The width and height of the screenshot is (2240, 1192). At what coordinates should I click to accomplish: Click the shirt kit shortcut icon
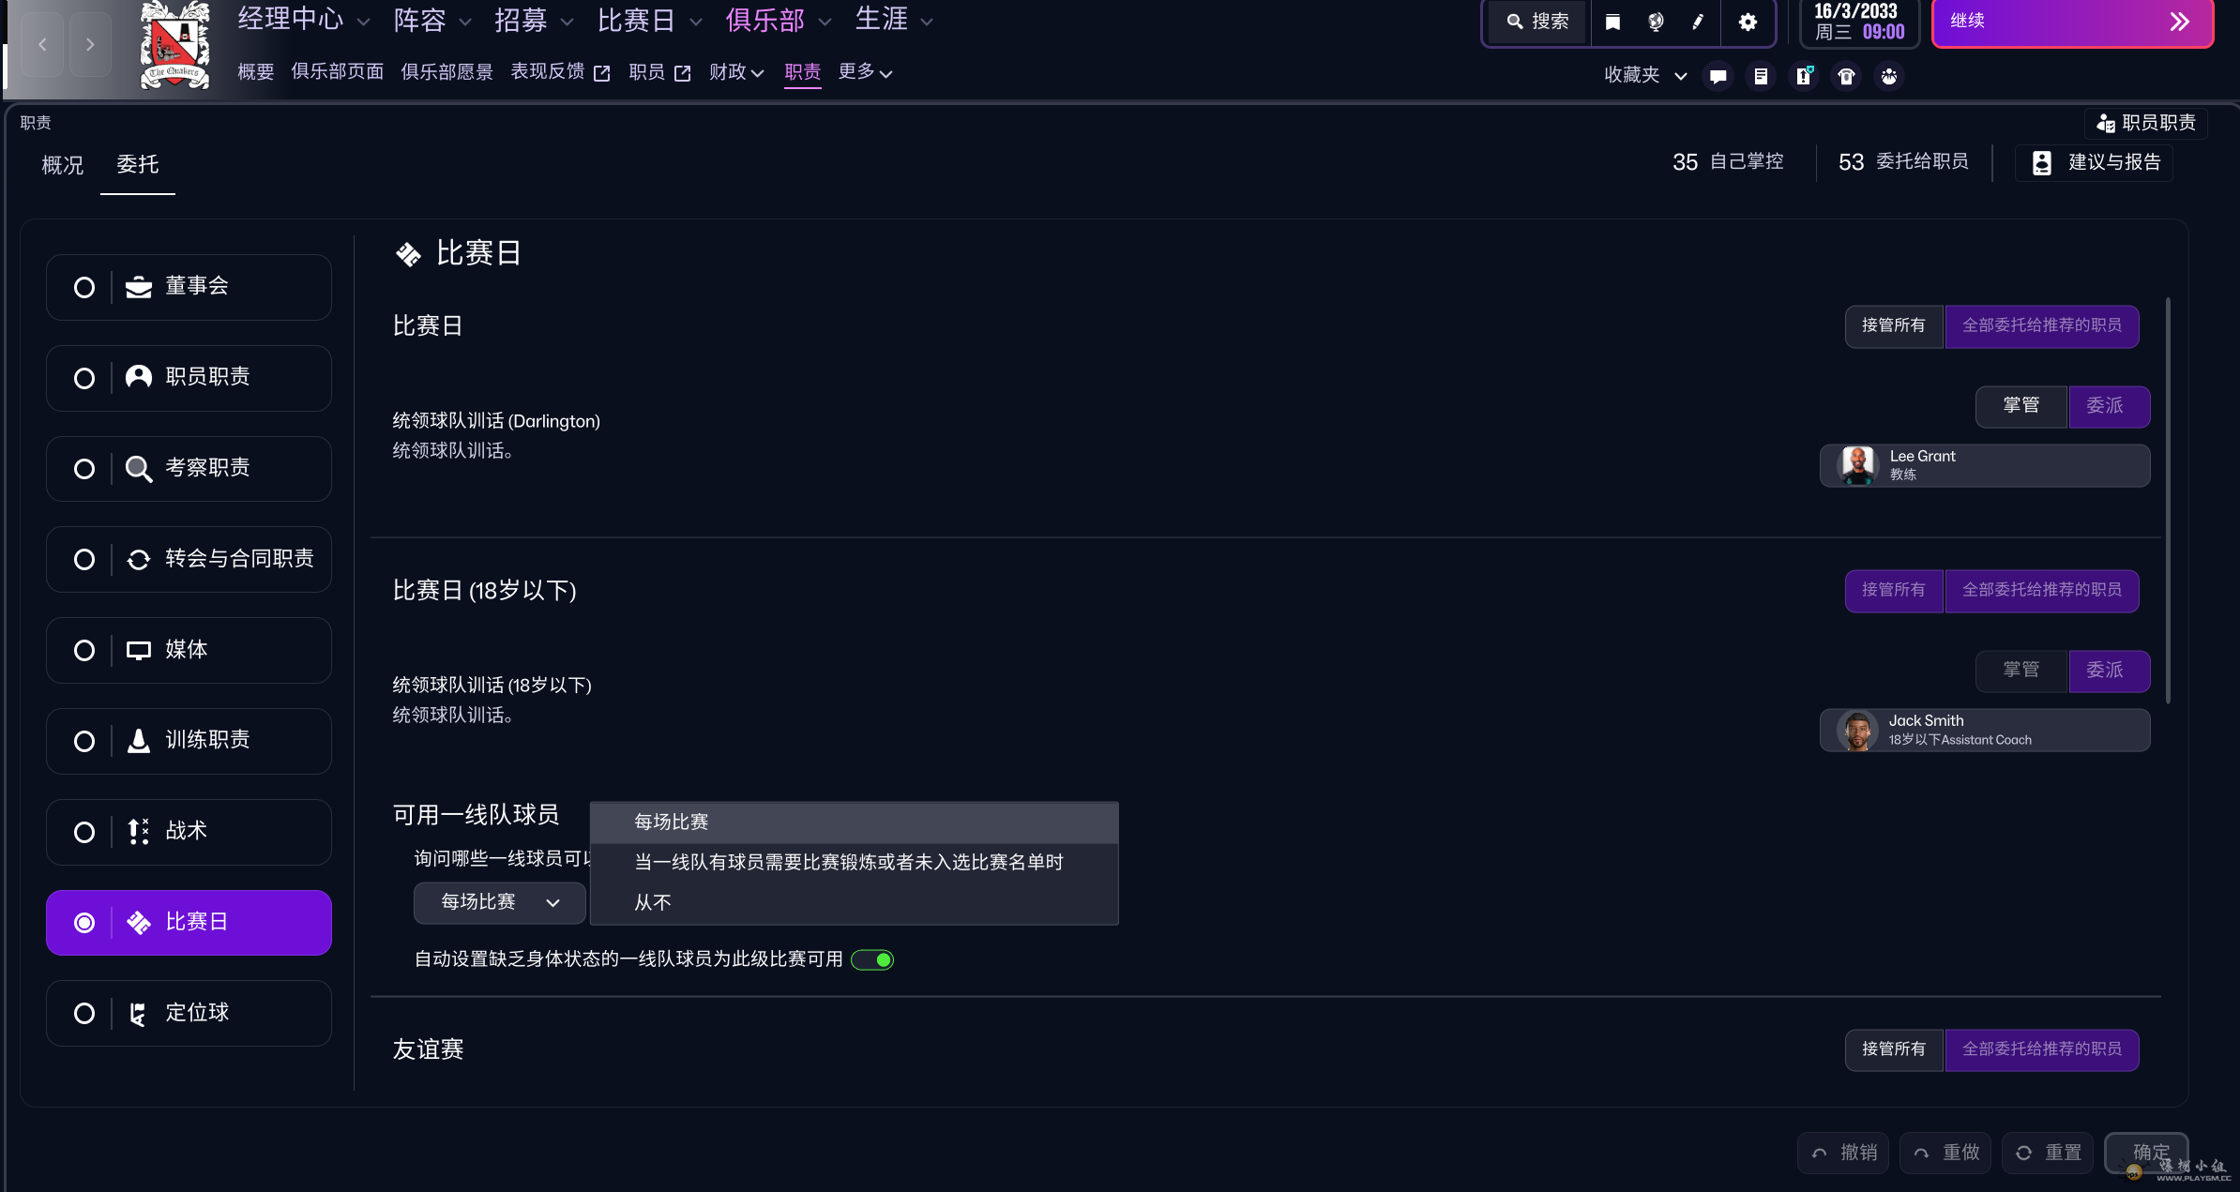click(x=1846, y=76)
